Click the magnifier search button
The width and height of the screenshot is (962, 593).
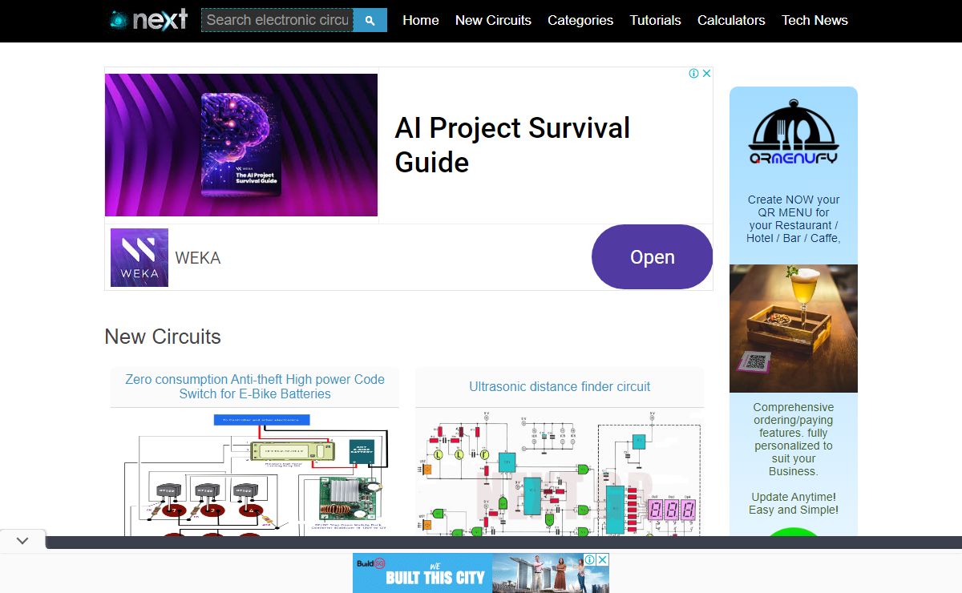pyautogui.click(x=370, y=20)
